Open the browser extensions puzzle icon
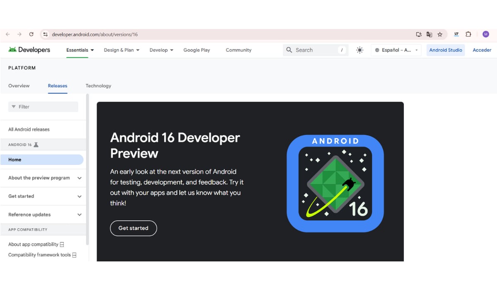The height and width of the screenshot is (290, 497). (x=468, y=34)
